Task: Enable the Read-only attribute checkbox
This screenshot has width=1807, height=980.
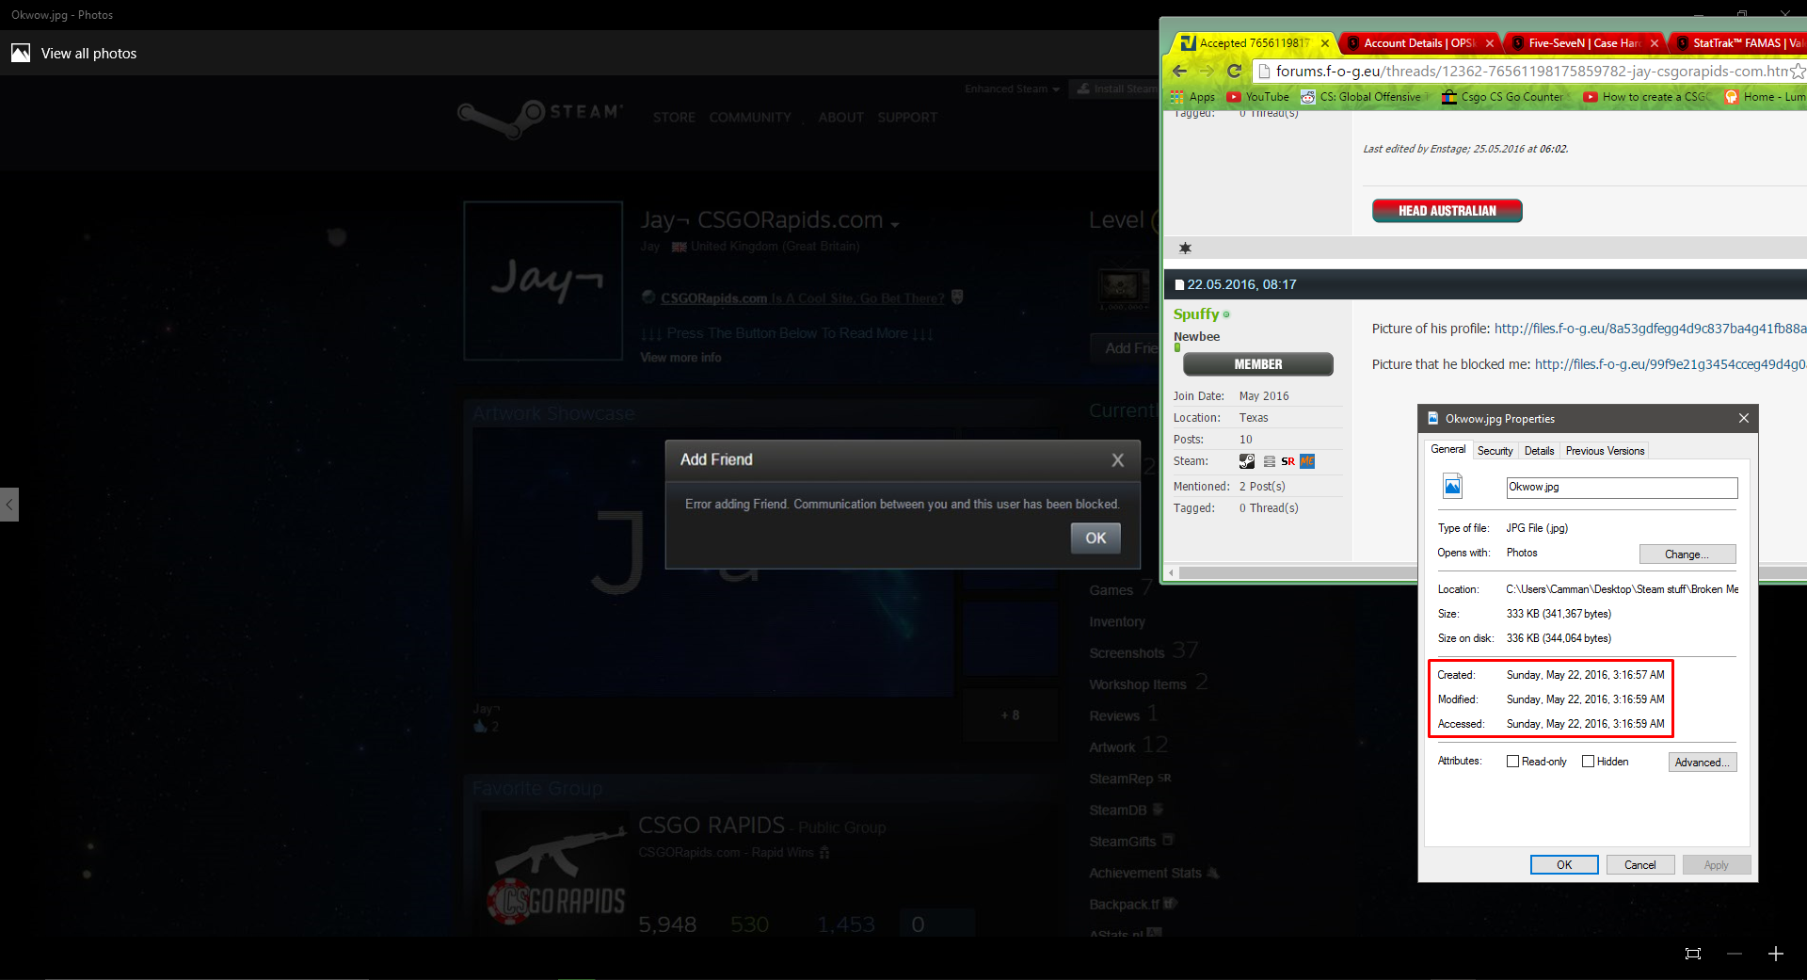Action: (x=1512, y=762)
